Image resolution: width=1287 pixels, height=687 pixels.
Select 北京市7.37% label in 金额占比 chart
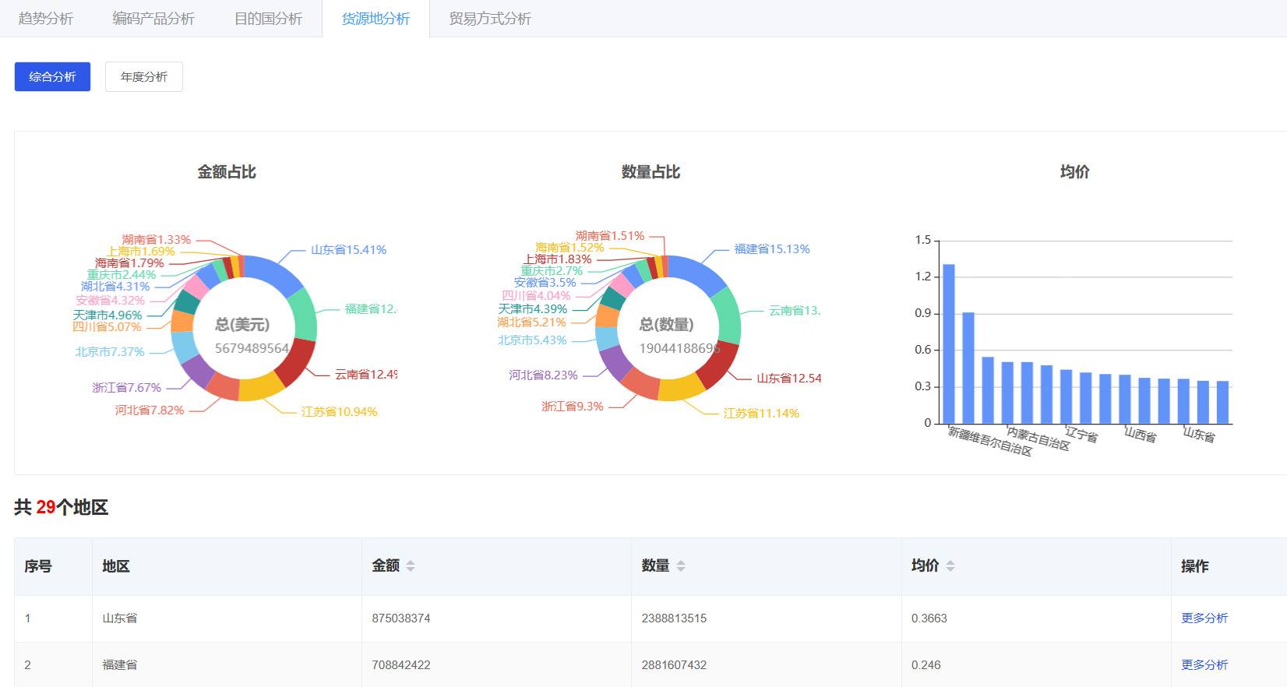(110, 352)
